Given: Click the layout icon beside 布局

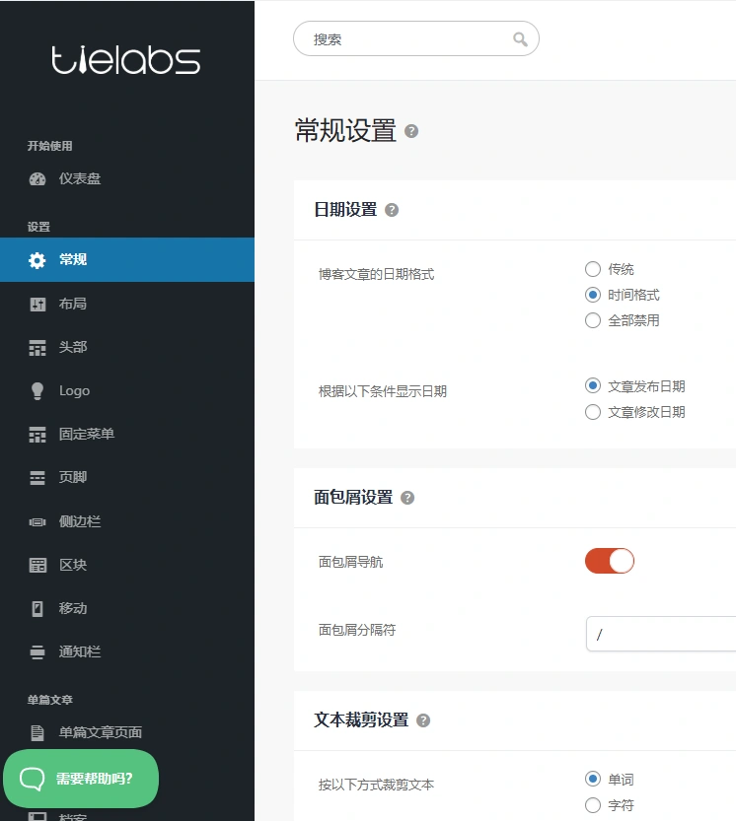Looking at the screenshot, I should (x=37, y=305).
